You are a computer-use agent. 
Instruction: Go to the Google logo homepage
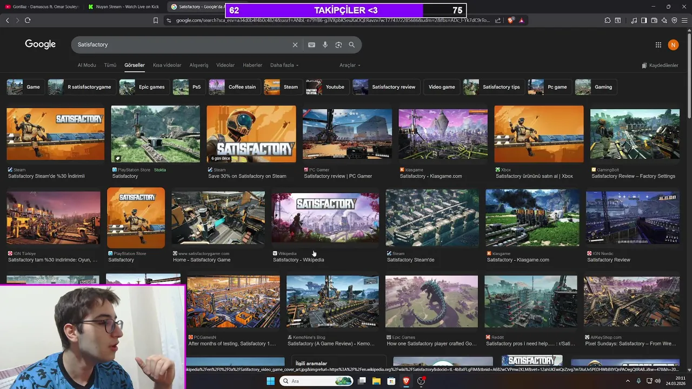click(40, 44)
